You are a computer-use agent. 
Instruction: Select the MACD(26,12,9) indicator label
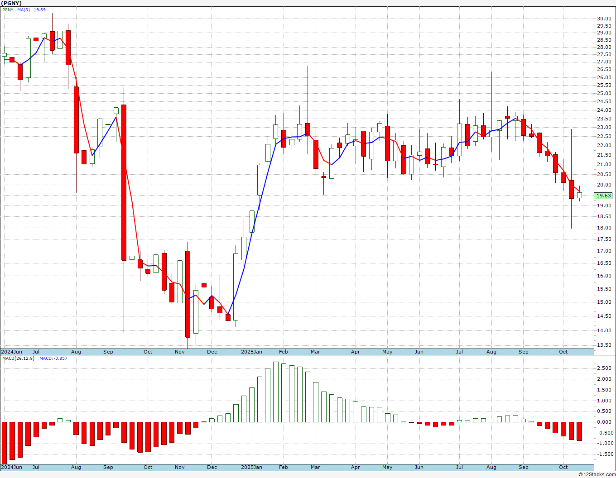point(19,358)
